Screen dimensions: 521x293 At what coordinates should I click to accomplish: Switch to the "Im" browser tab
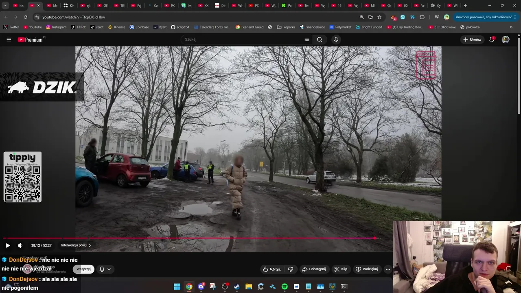click(186, 6)
